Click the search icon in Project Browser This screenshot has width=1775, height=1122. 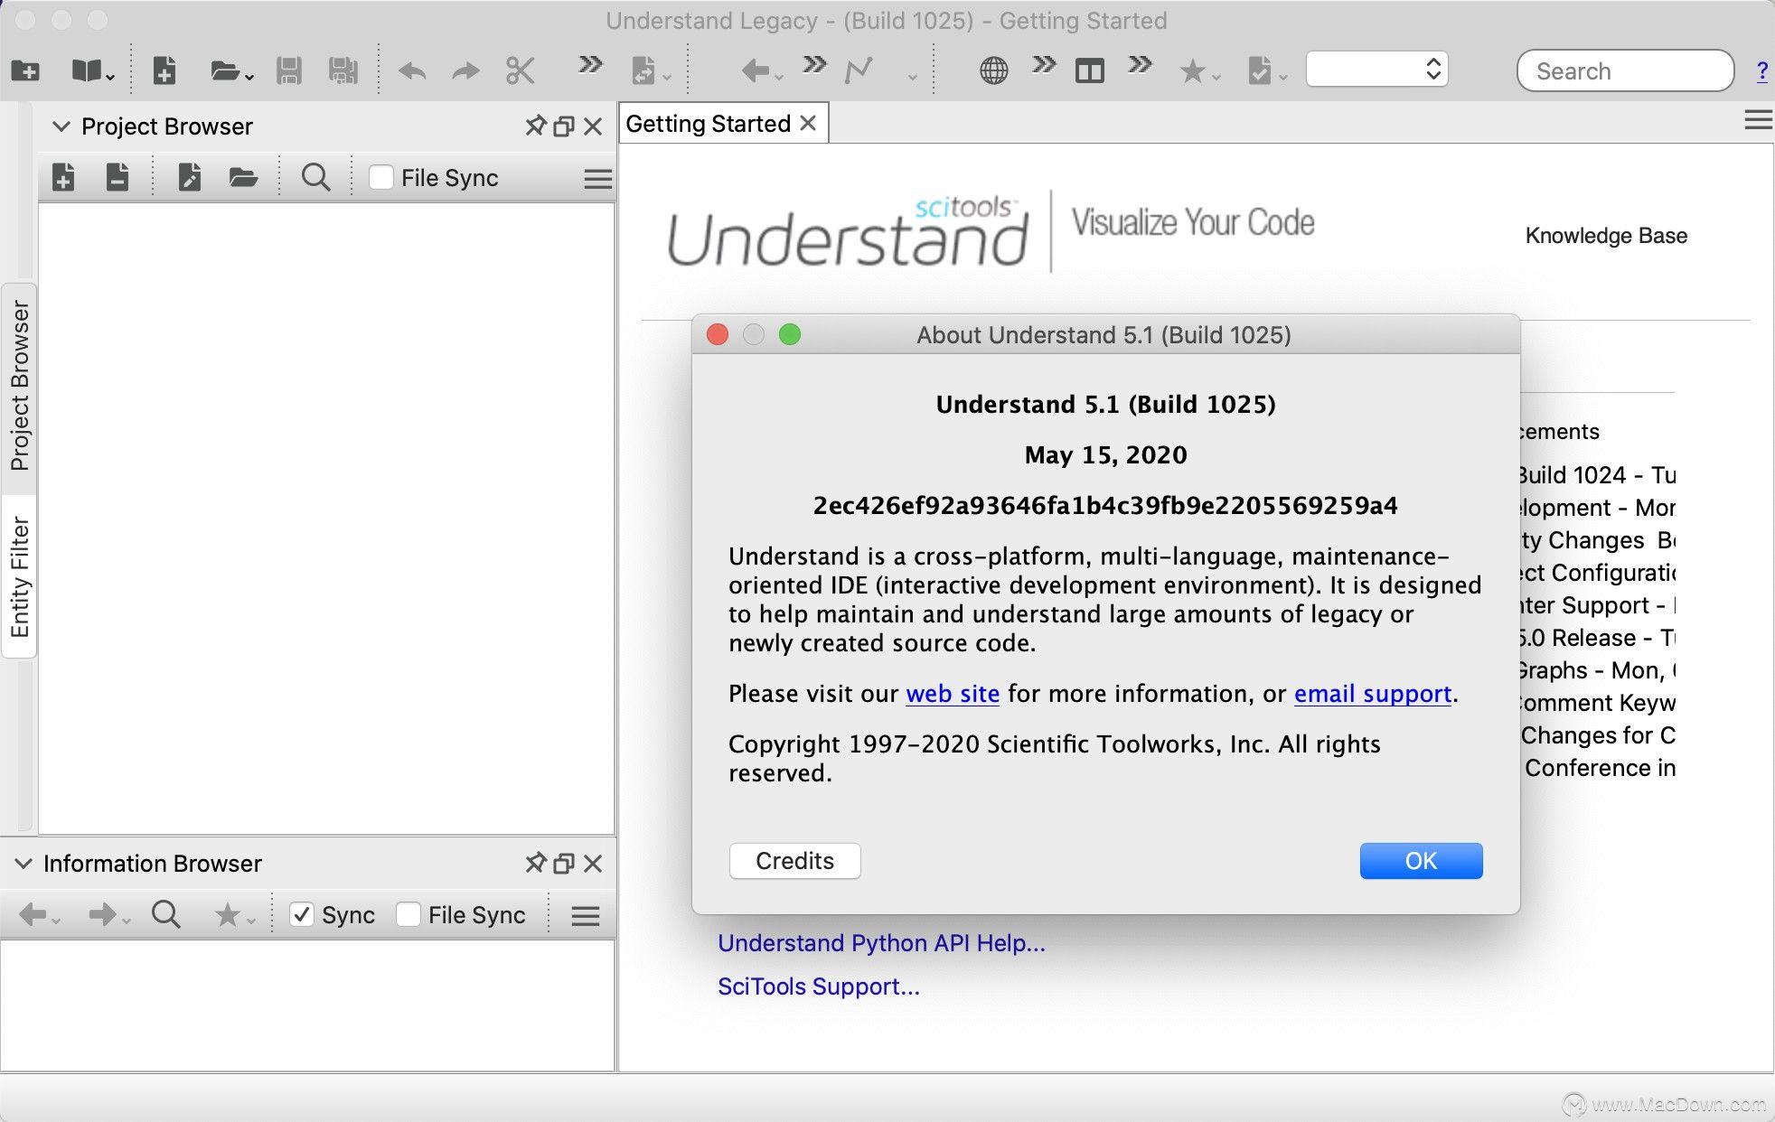[x=315, y=178]
